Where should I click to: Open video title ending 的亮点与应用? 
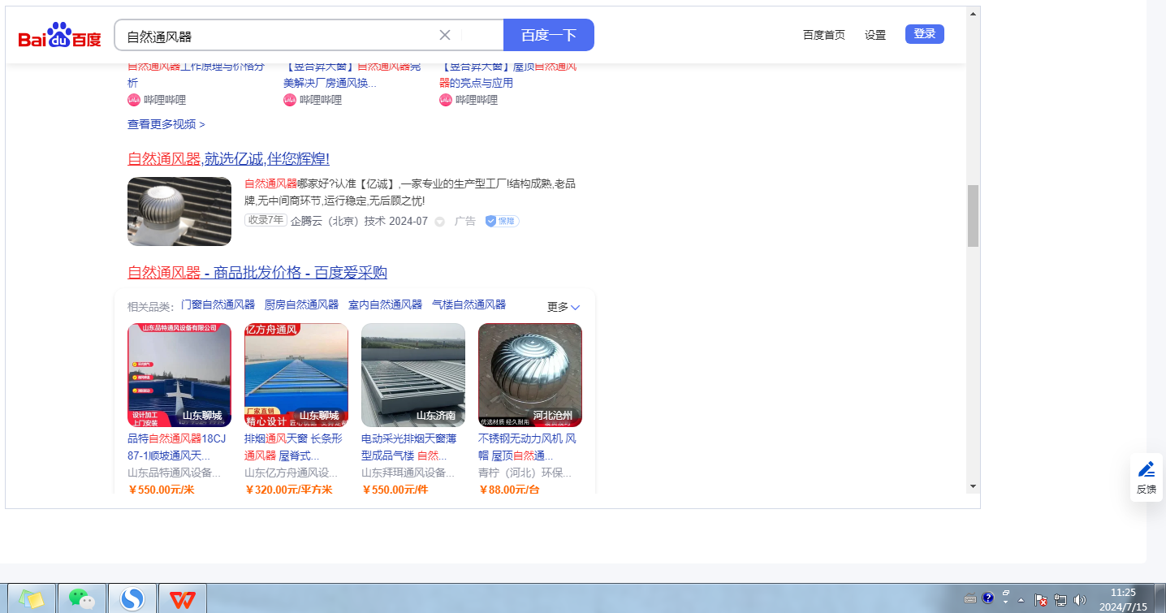(x=508, y=75)
